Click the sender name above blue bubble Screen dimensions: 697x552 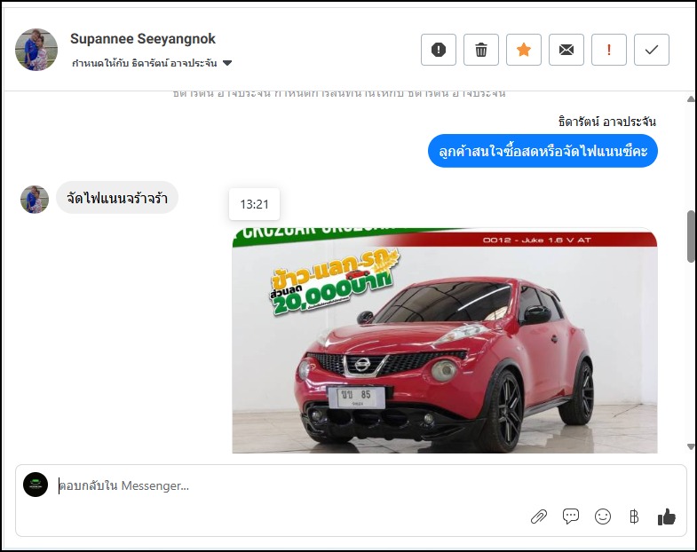607,122
